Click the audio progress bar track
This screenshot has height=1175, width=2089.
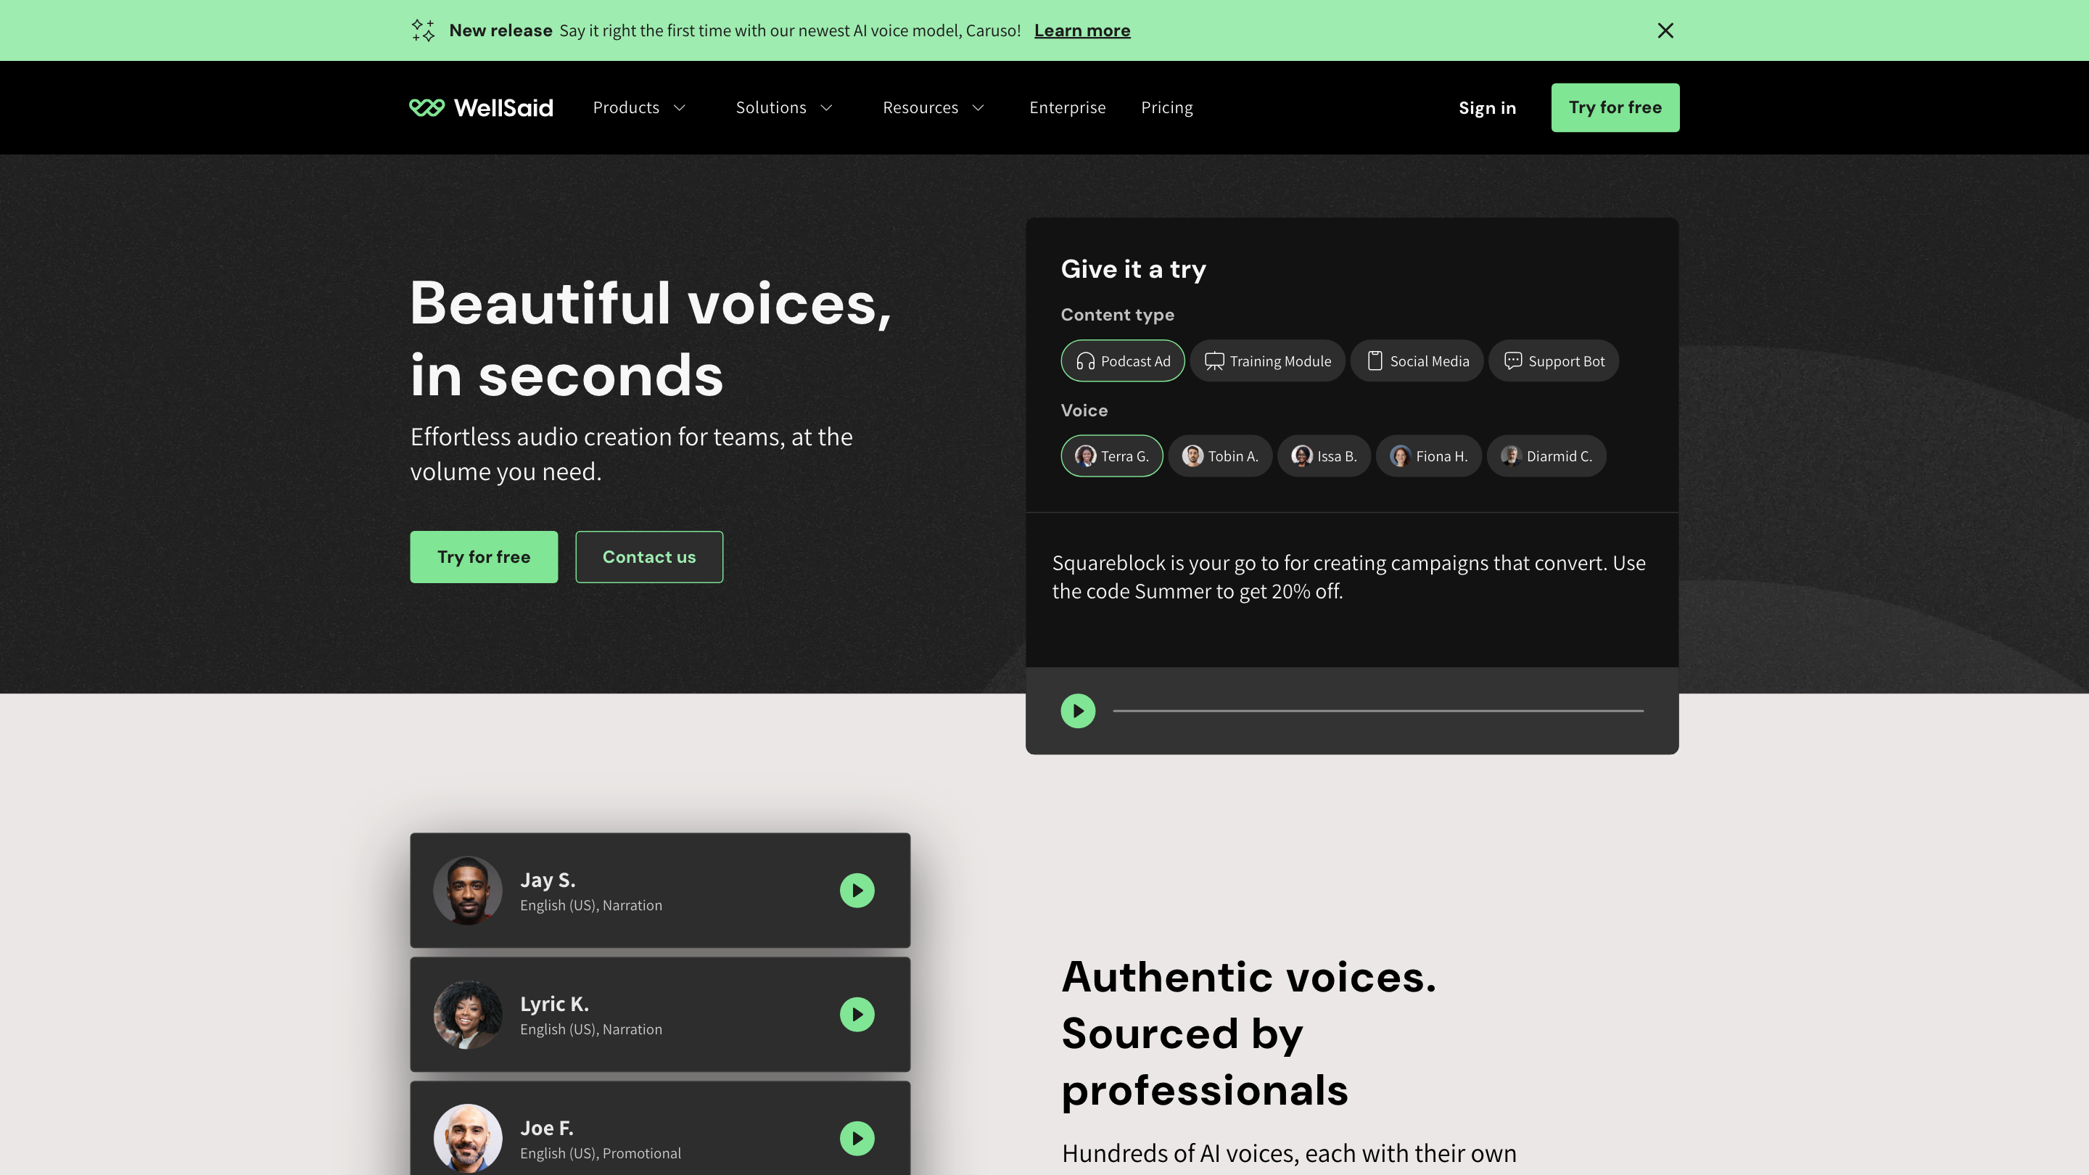click(1378, 711)
